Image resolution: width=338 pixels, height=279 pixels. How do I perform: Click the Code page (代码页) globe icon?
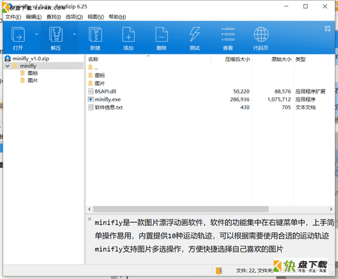(261, 34)
